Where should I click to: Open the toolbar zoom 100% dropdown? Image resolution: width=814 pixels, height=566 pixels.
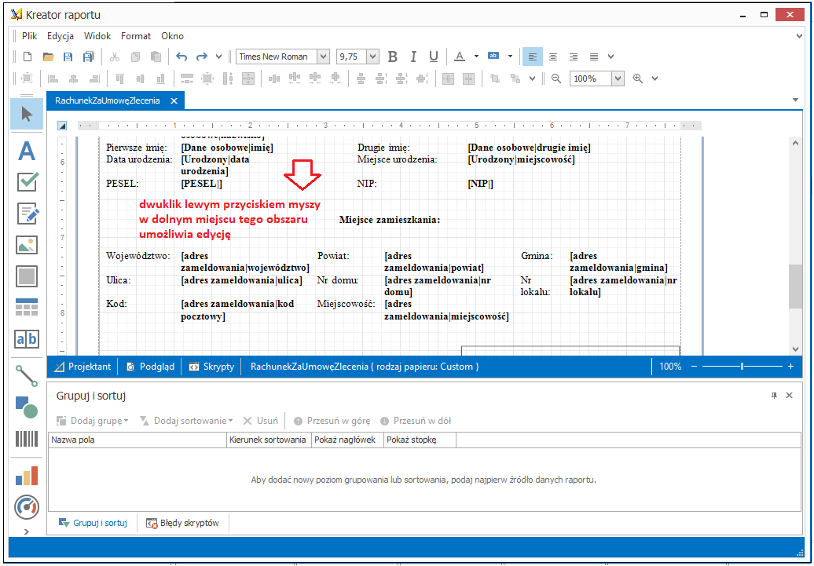(x=618, y=79)
